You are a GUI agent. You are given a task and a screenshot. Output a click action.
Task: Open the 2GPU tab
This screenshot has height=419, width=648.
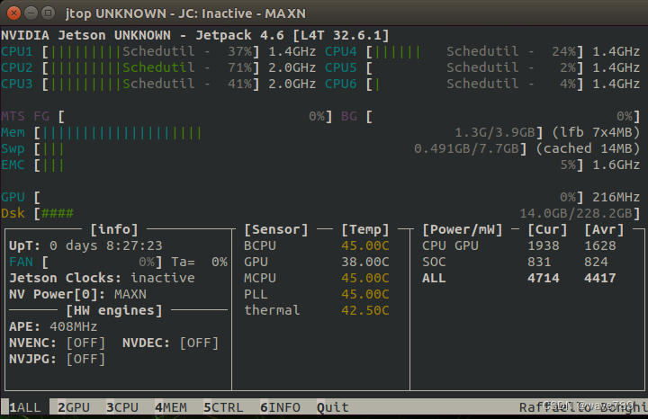[x=74, y=407]
